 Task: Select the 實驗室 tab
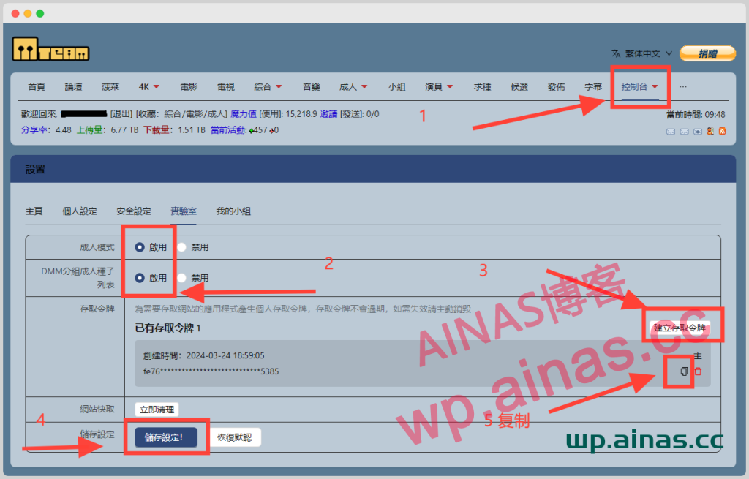pos(184,211)
